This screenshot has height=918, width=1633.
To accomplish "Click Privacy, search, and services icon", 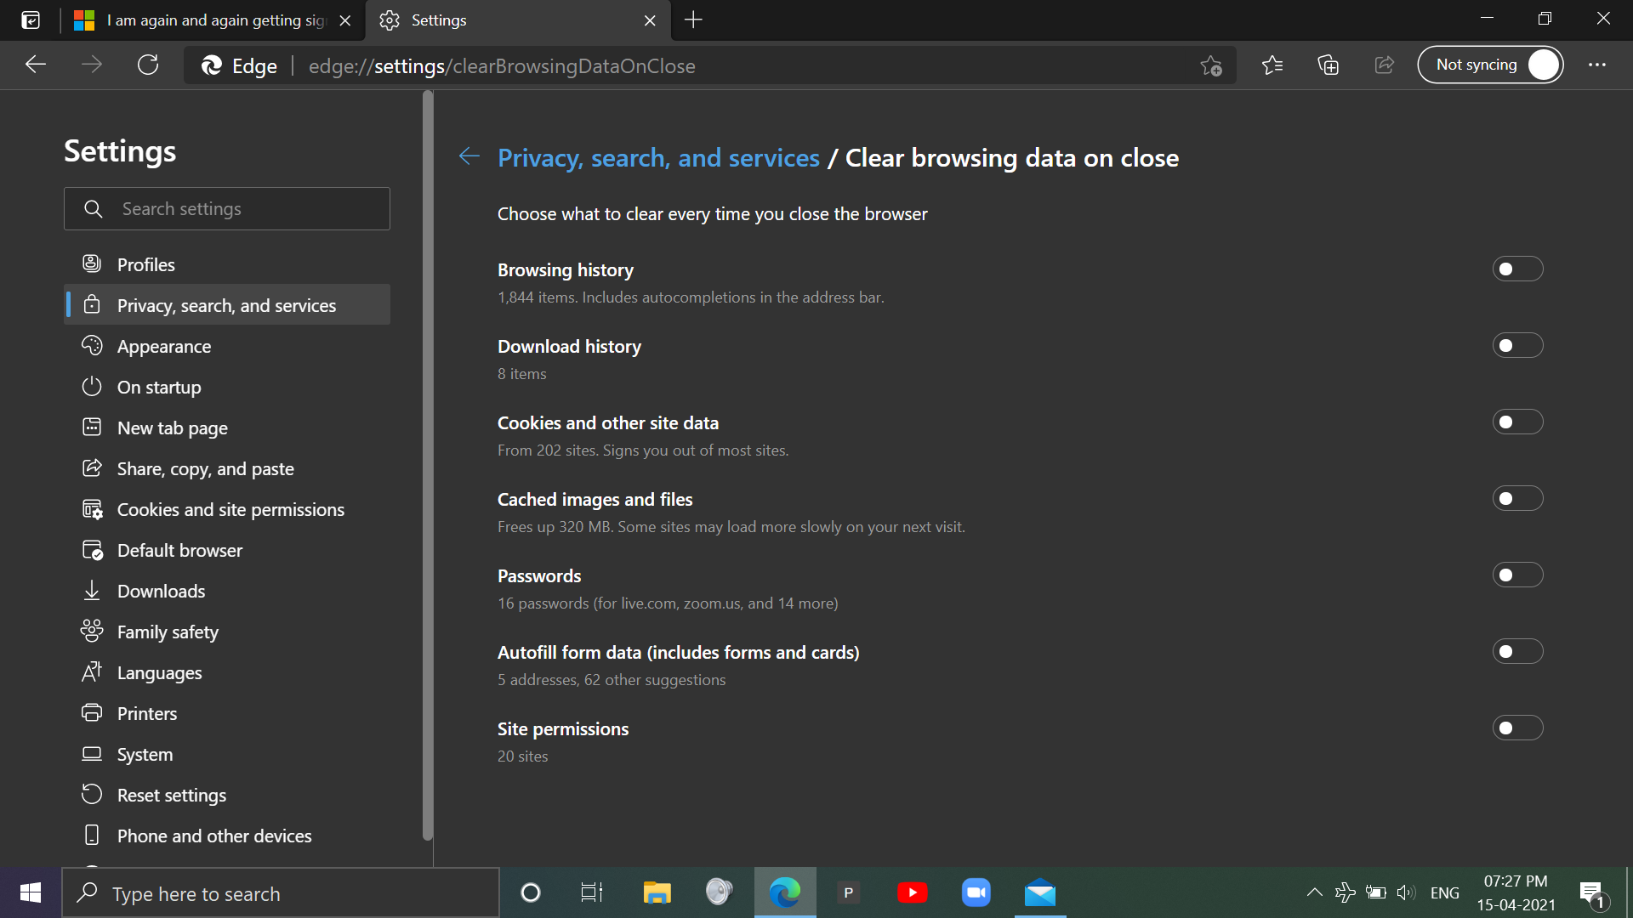I will click(92, 305).
